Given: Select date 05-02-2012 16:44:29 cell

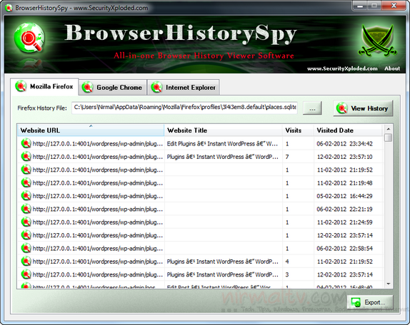Looking at the screenshot, I should 344,196.
